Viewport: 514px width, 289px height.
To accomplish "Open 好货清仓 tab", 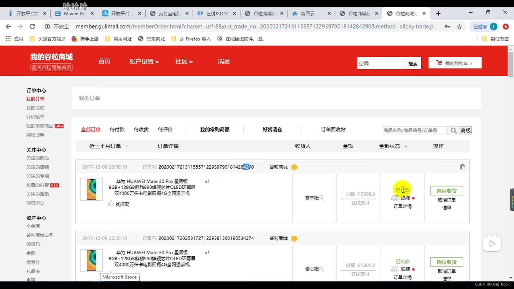I will click(272, 130).
